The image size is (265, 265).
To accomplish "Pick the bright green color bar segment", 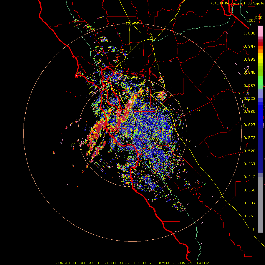I will pos(260,80).
